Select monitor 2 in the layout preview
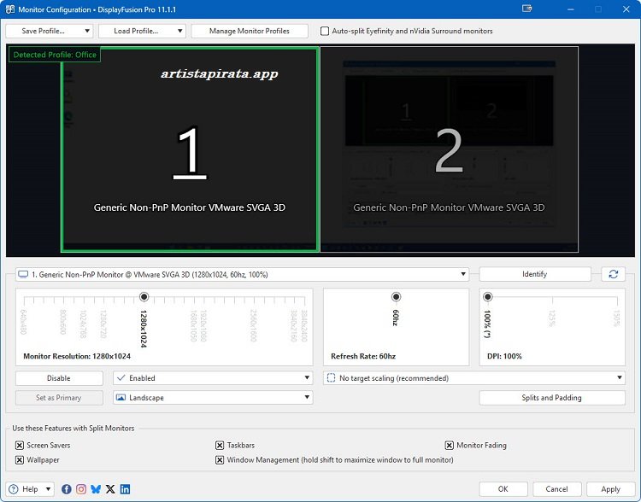This screenshot has width=641, height=502. point(449,149)
